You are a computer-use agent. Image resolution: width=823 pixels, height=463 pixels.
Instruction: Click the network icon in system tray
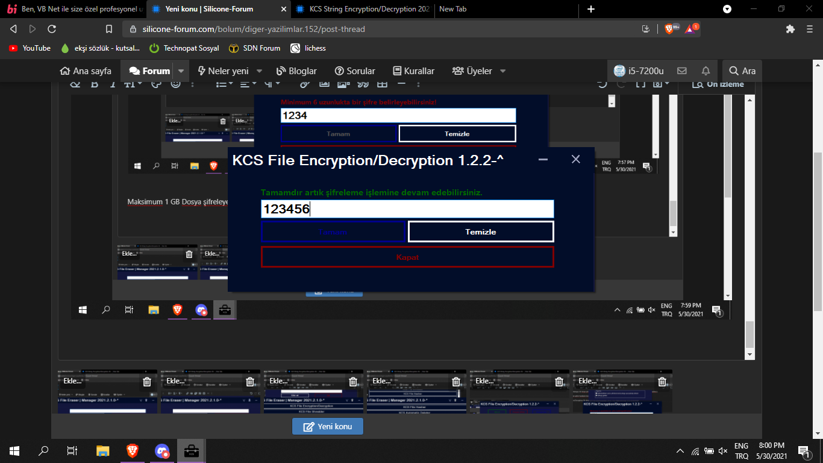[x=695, y=450]
